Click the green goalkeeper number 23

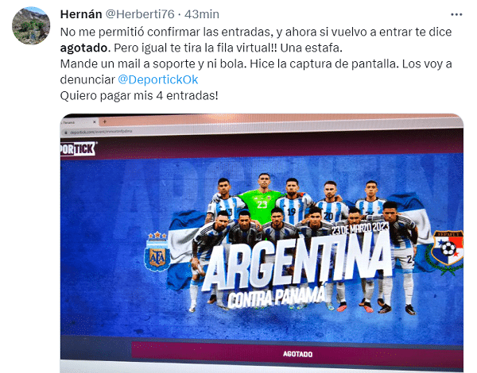coord(262,204)
